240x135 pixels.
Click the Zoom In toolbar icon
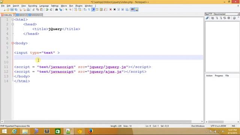[66, 10]
